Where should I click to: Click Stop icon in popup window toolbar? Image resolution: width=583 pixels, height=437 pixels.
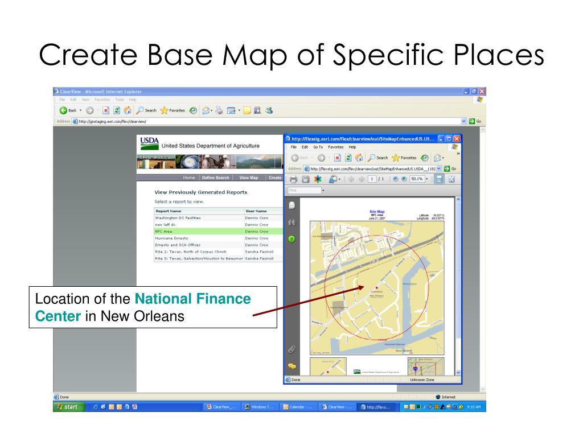[x=337, y=158]
